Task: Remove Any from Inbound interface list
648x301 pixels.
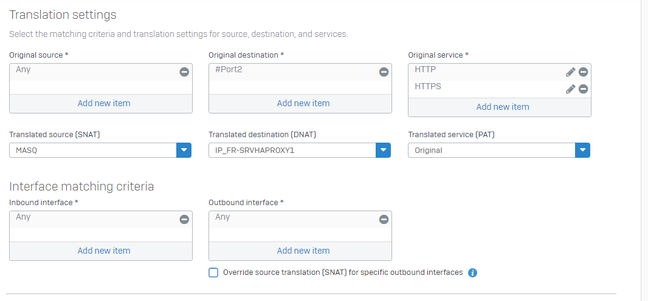Action: 184,219
